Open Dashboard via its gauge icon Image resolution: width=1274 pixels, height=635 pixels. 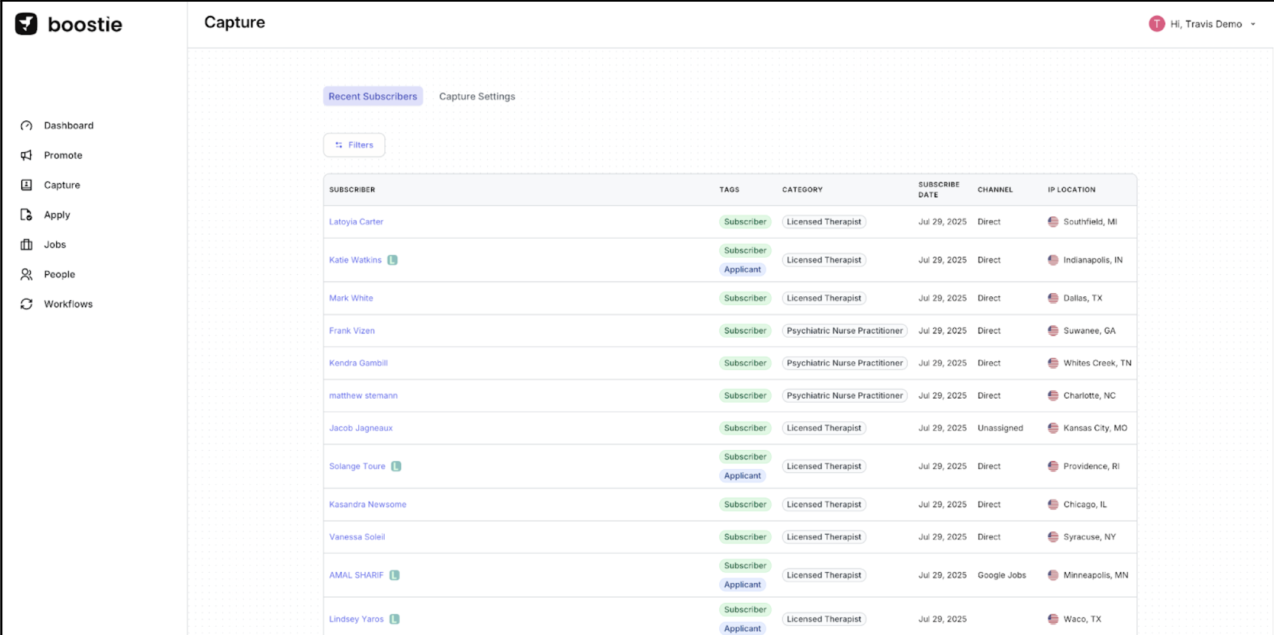27,126
